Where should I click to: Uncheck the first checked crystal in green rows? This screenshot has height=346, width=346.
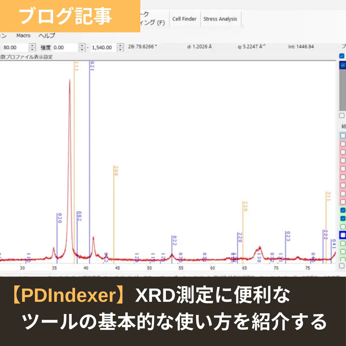(343, 210)
